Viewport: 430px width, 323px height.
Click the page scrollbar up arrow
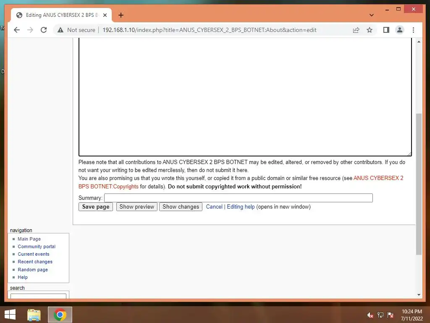coord(419,42)
